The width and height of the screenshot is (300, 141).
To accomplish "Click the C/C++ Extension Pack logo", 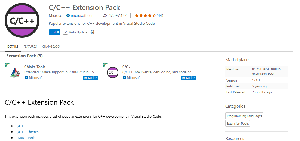I will (x=22, y=20).
